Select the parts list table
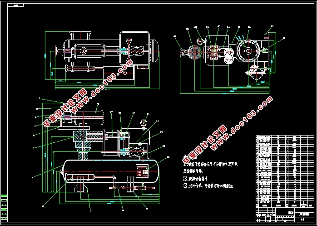317x226 pixels. [285, 171]
